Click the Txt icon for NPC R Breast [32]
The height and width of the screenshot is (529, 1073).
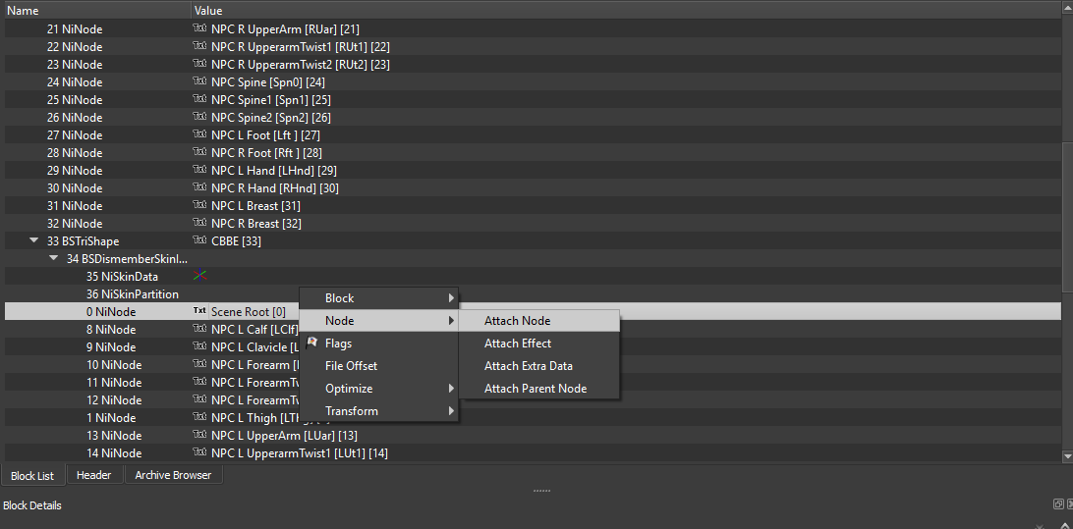[x=199, y=224]
